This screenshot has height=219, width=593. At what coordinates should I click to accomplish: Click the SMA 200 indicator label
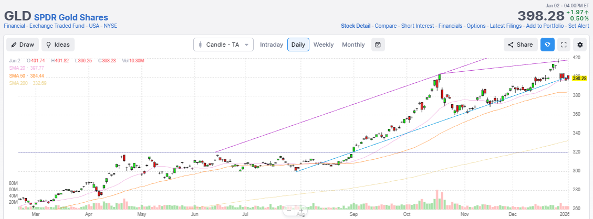[x=28, y=83]
